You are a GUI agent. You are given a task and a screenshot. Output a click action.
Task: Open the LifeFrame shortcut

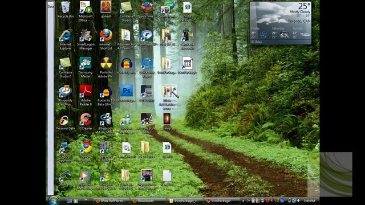pos(66,178)
